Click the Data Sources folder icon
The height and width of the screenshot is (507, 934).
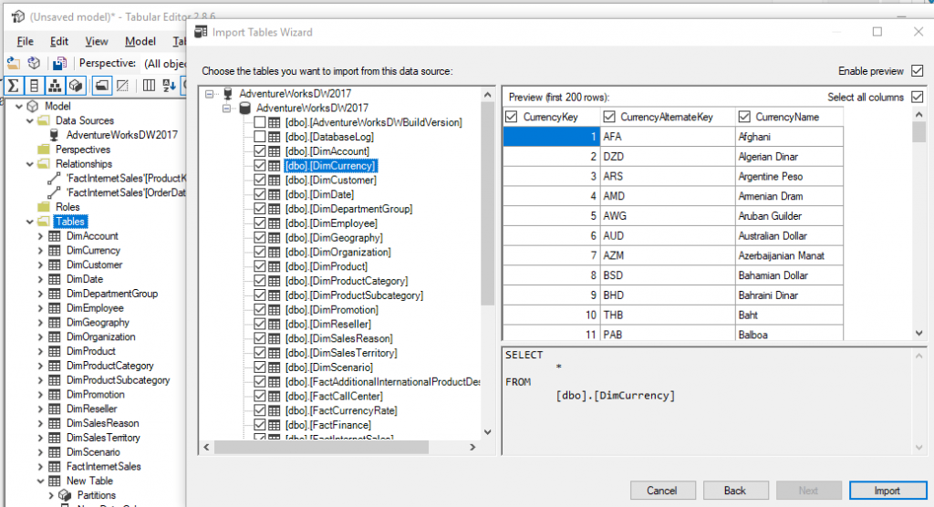pos(44,120)
